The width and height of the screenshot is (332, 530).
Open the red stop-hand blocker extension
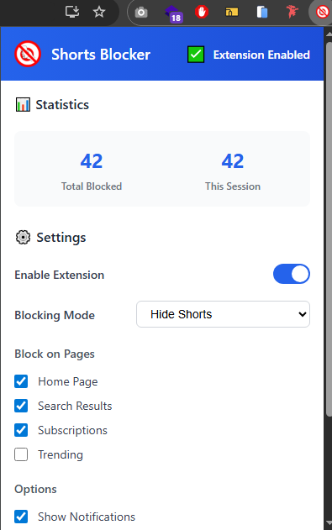(x=202, y=12)
